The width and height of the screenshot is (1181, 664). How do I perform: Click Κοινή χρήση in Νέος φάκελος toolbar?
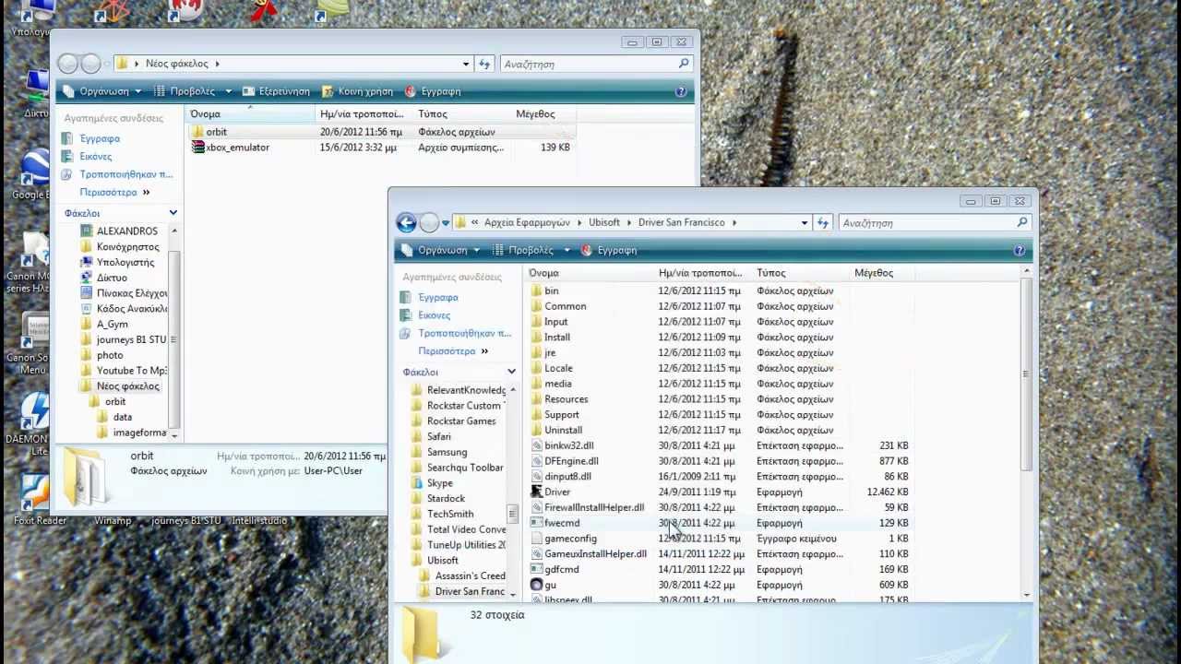point(357,91)
